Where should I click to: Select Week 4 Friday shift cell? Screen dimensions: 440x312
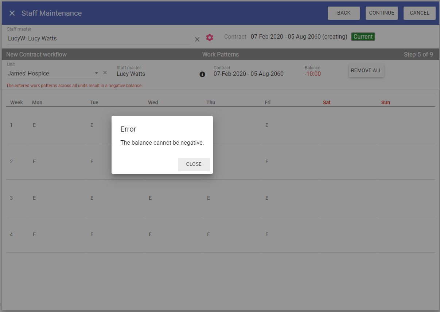[x=267, y=234]
